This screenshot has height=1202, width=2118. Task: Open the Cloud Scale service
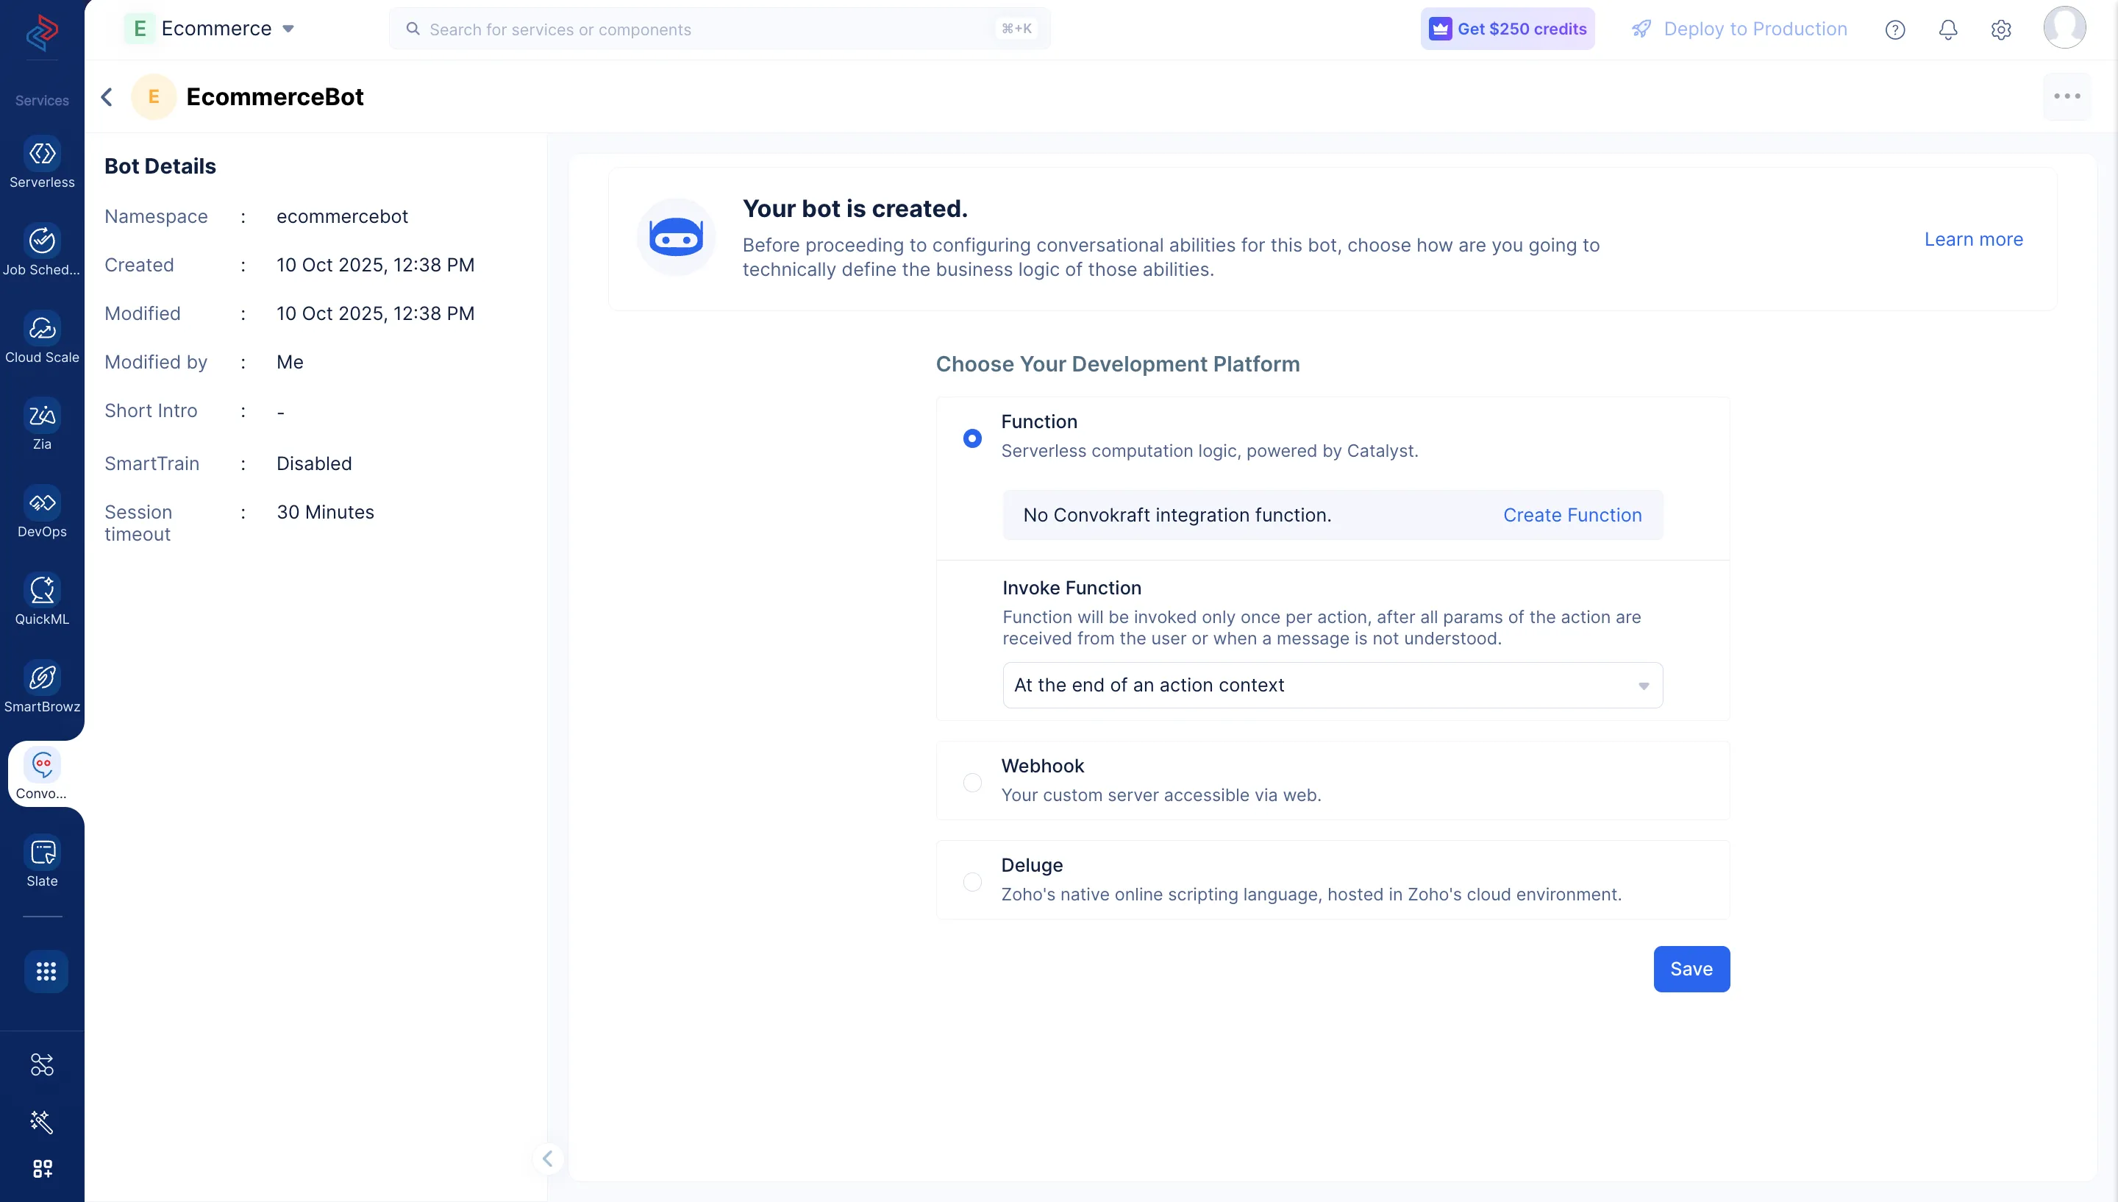[x=42, y=329]
